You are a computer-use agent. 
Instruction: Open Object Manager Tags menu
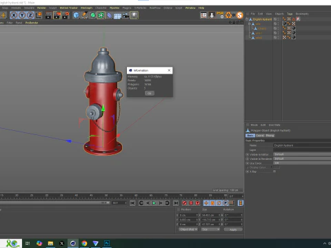(x=290, y=14)
